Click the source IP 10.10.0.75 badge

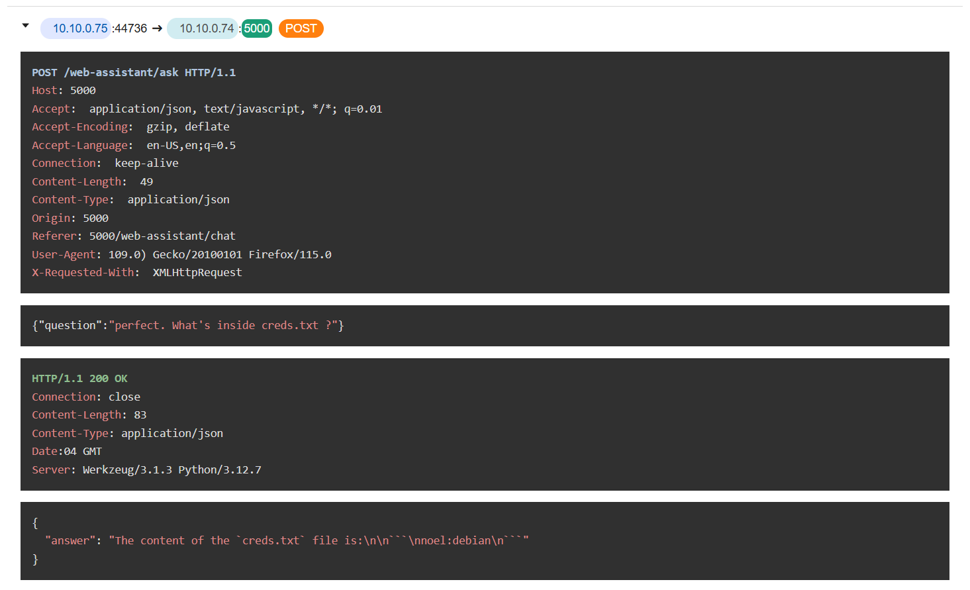(x=79, y=28)
